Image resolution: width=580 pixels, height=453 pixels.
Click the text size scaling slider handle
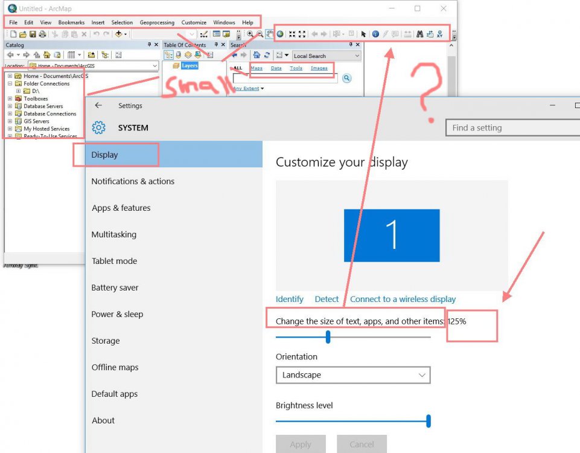click(x=328, y=337)
